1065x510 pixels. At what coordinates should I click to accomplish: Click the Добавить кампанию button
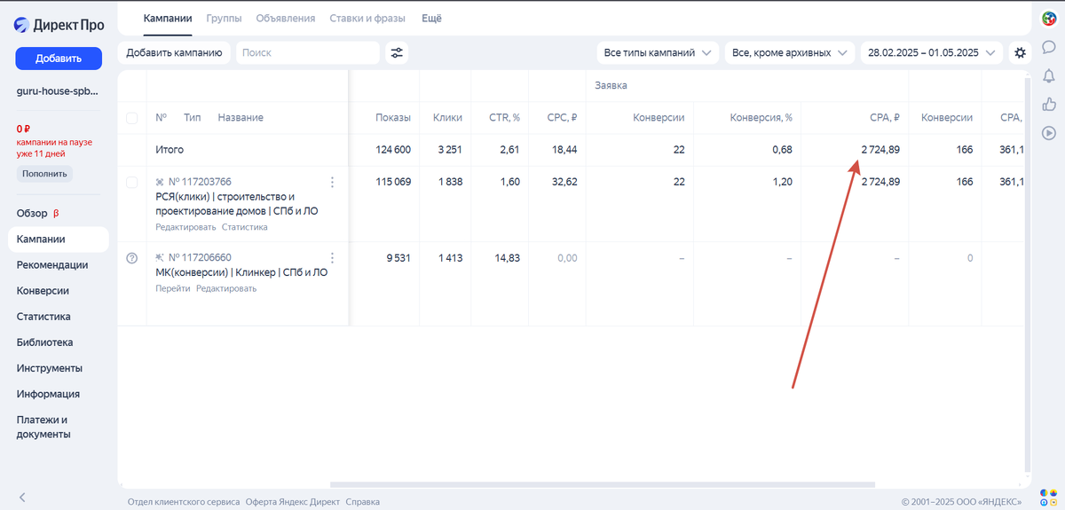pos(174,53)
